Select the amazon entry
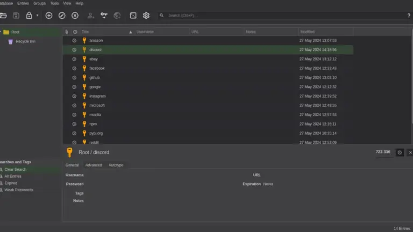Screen dimensions: 413x232 point(208,40)
